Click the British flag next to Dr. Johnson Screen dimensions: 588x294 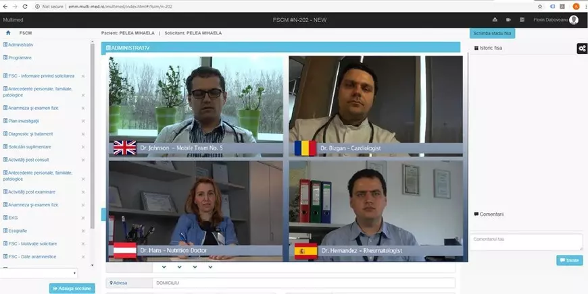pos(125,148)
